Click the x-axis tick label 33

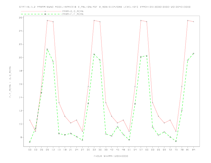(x=94, y=150)
